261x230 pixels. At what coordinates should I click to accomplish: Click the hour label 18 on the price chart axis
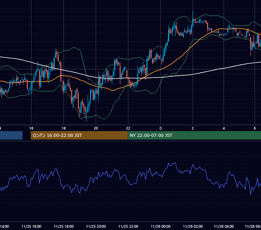click(64, 128)
